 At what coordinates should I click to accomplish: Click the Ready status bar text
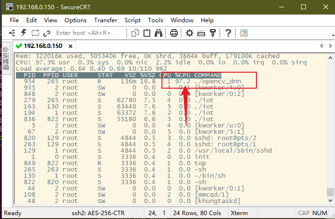tap(13, 213)
